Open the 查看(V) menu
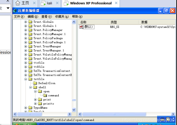Image resolution: width=177 pixels, height=125 pixels. (47, 17)
